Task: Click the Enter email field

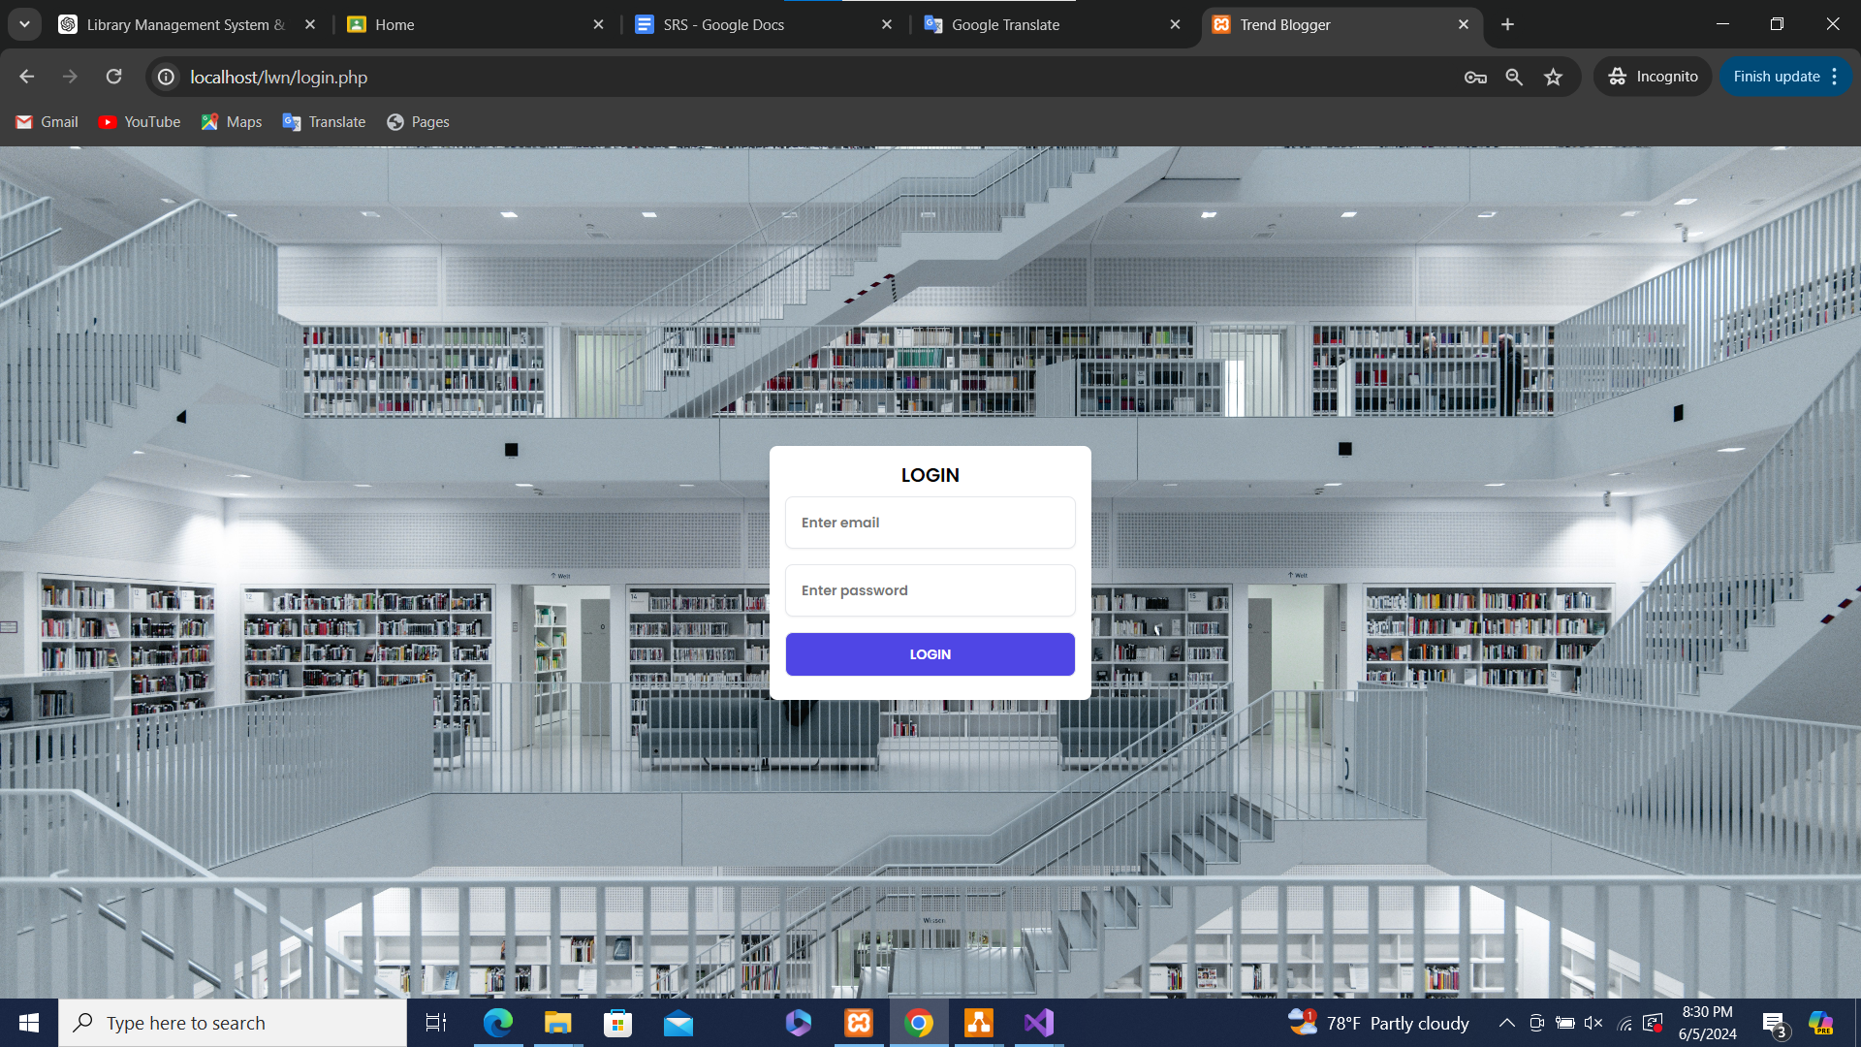Action: tap(930, 523)
